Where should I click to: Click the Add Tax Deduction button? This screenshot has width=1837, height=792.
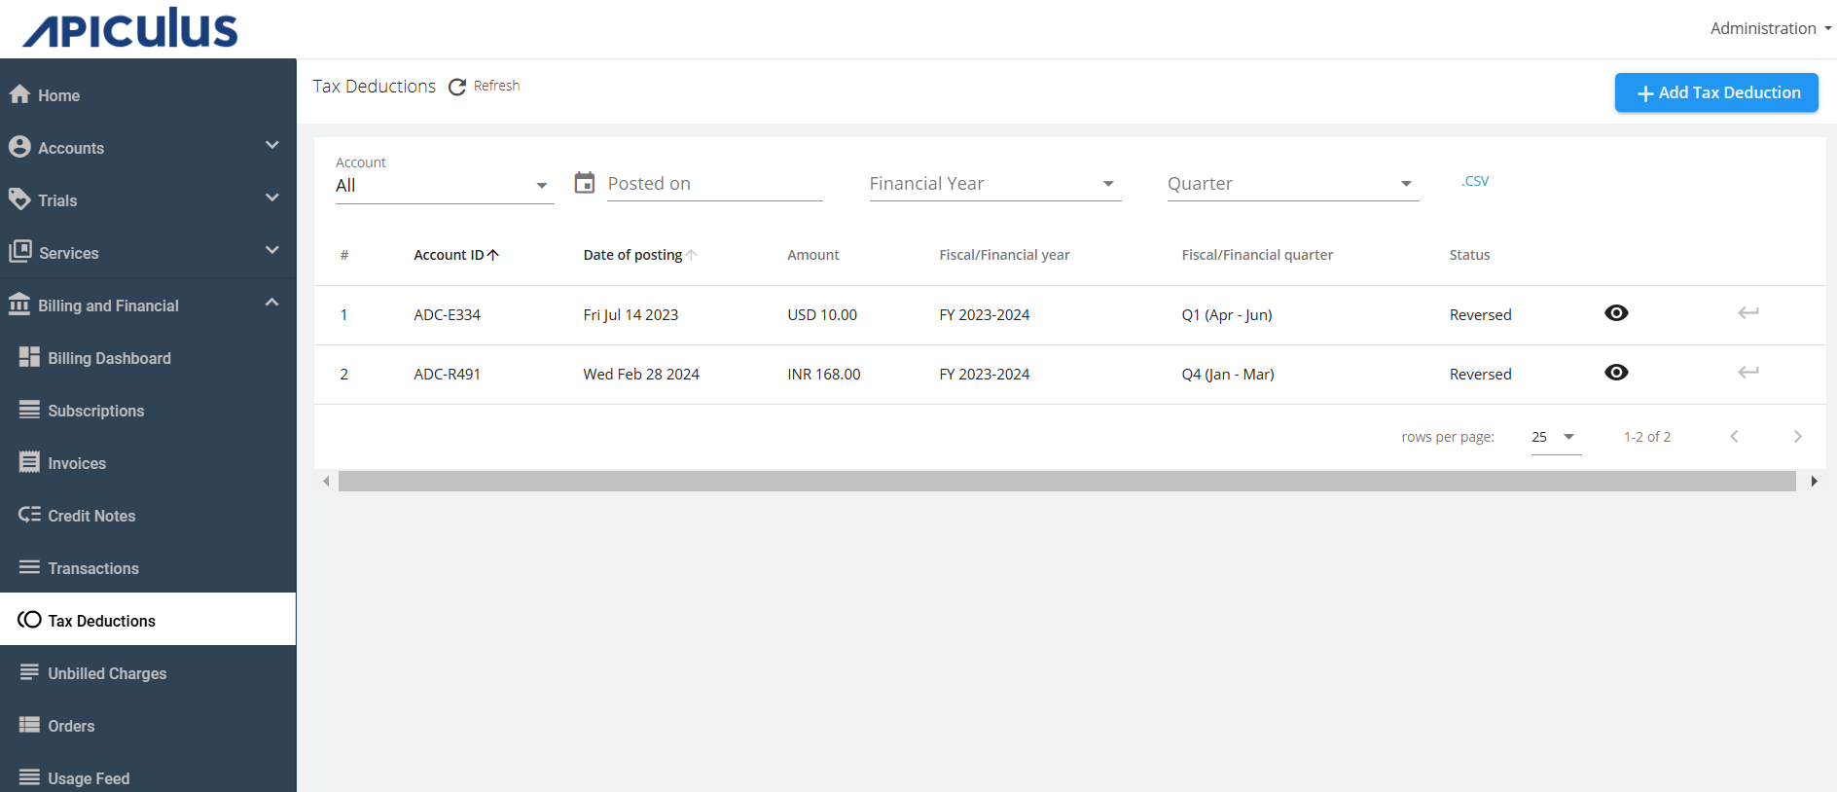(1716, 92)
